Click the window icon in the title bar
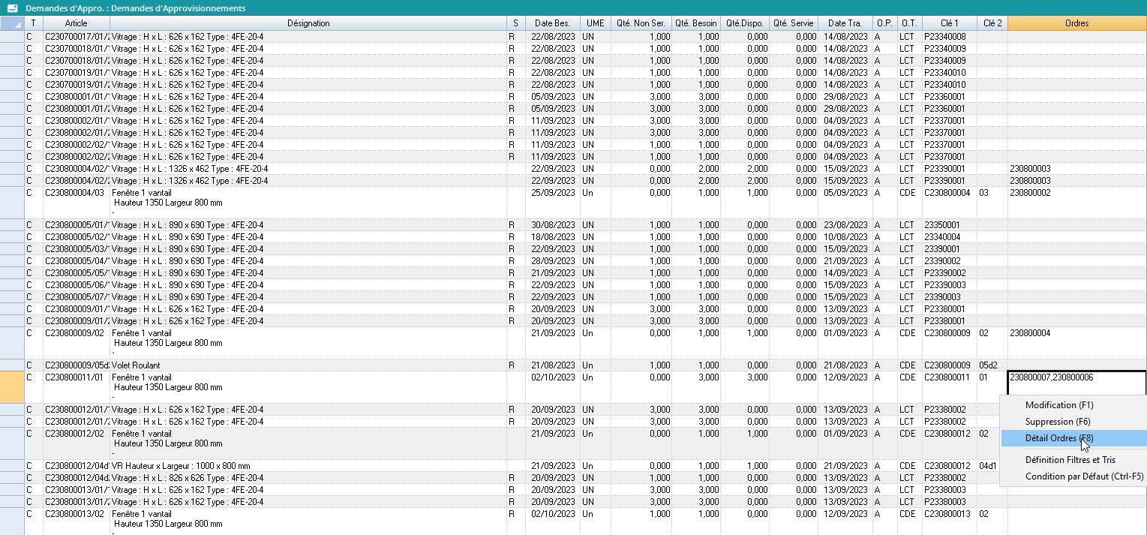 (12, 8)
